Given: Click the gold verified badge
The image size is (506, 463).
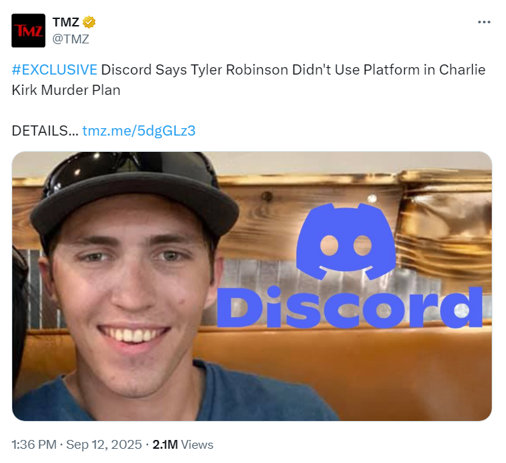Looking at the screenshot, I should point(89,22).
